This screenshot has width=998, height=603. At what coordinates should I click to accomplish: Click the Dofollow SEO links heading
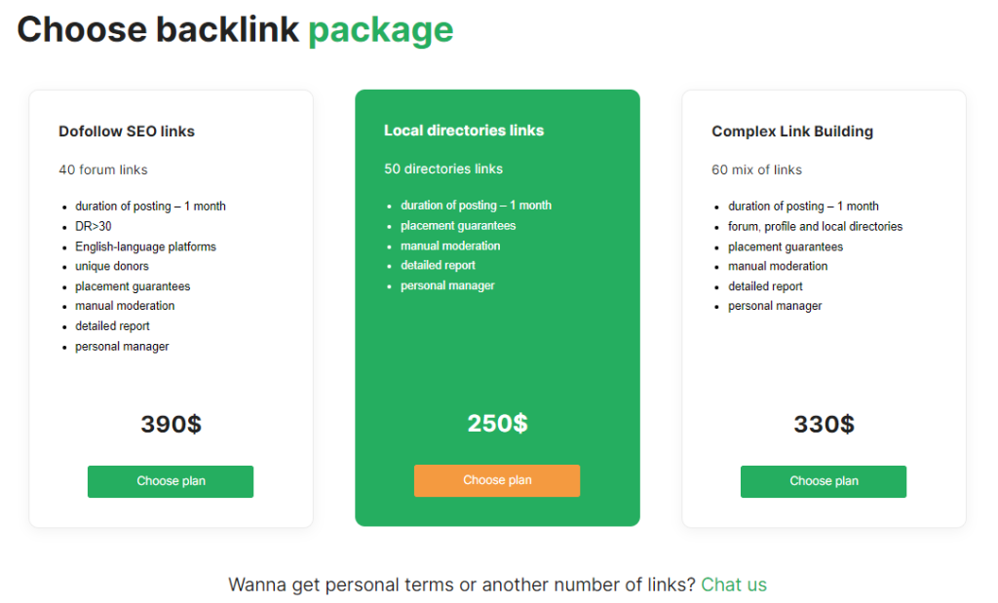[x=127, y=132]
